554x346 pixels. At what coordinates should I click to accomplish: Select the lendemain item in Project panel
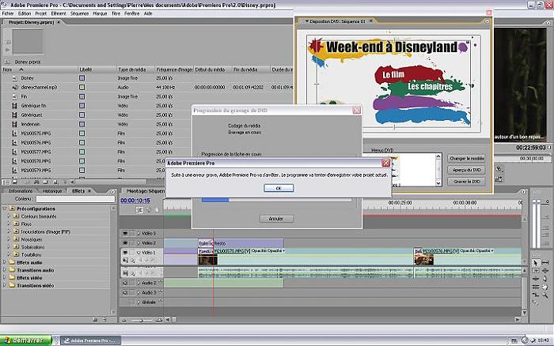point(30,124)
